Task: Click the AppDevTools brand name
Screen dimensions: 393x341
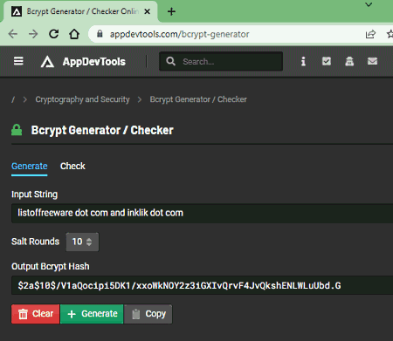Action: tap(94, 62)
